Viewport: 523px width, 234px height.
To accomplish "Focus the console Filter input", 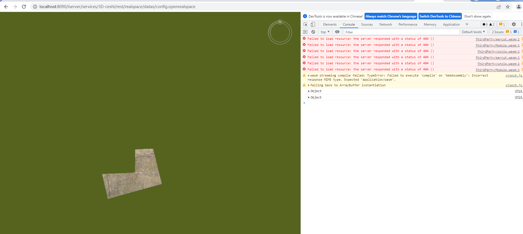I will click(401, 32).
